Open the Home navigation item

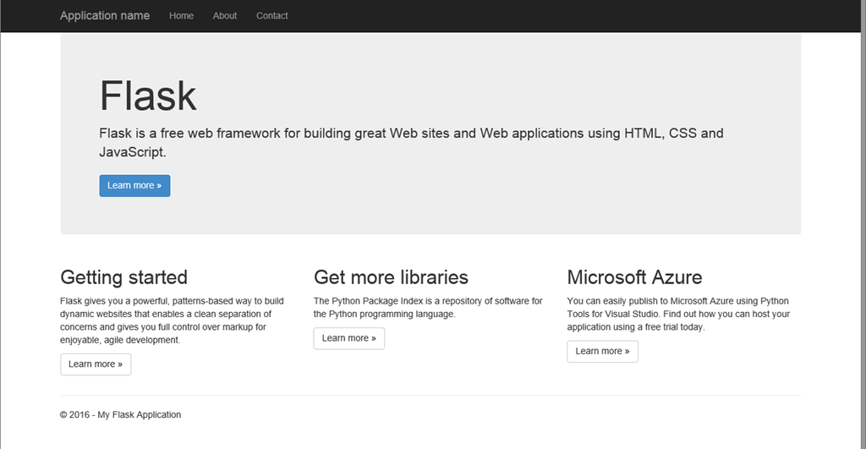click(181, 16)
